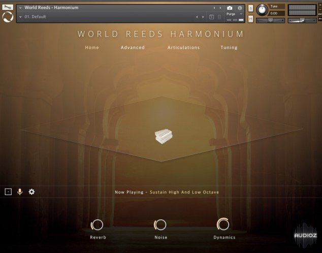Click the harmonium instrument icon in the center

161,137
